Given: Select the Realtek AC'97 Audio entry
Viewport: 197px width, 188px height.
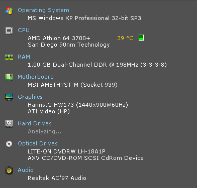Looking at the screenshot, I should click(x=57, y=178).
